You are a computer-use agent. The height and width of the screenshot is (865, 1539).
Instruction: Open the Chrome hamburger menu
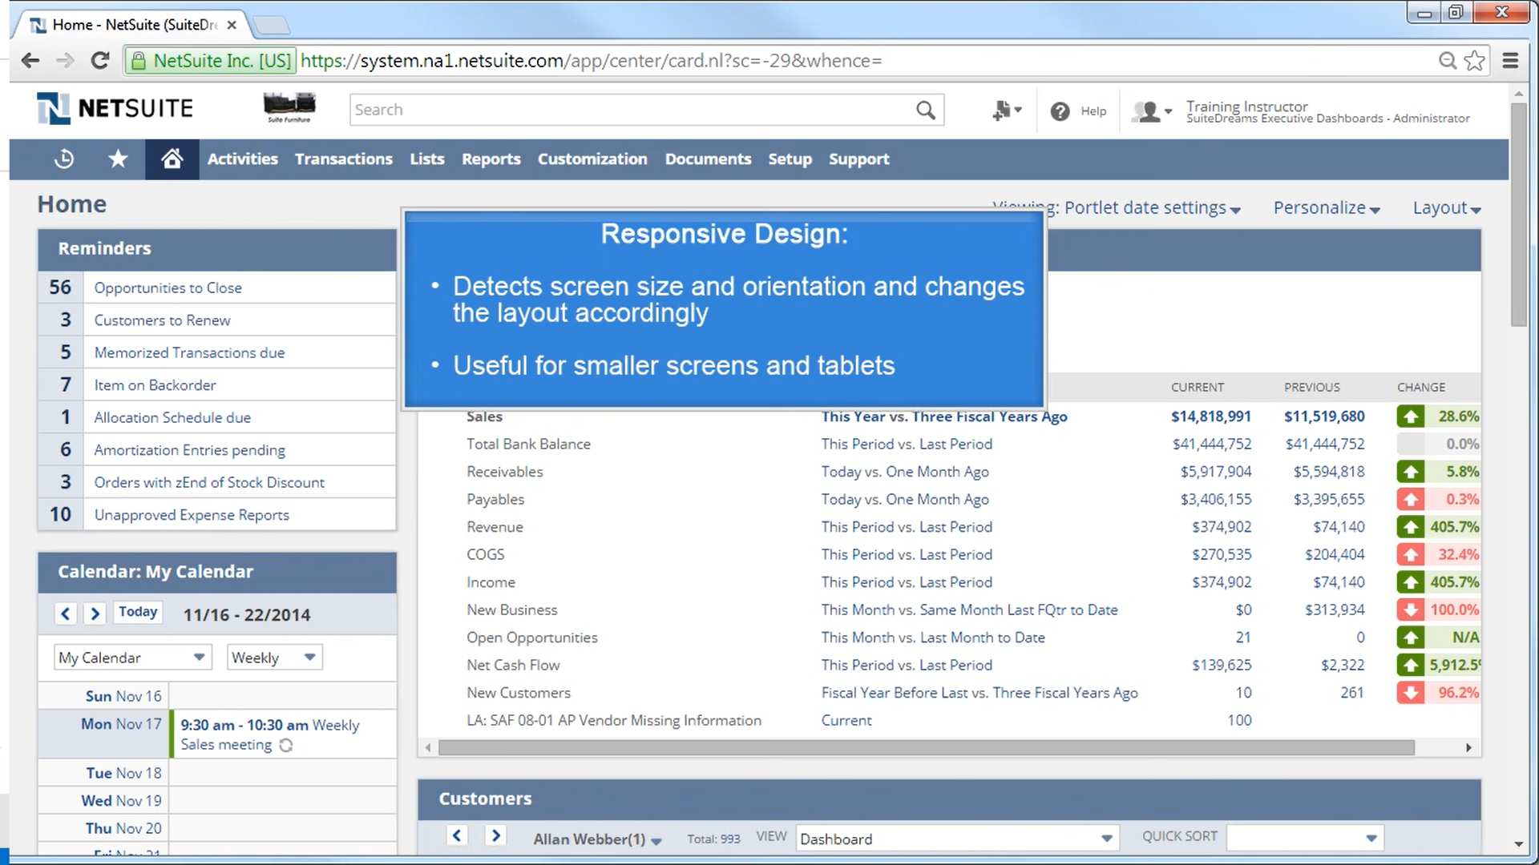(1510, 61)
